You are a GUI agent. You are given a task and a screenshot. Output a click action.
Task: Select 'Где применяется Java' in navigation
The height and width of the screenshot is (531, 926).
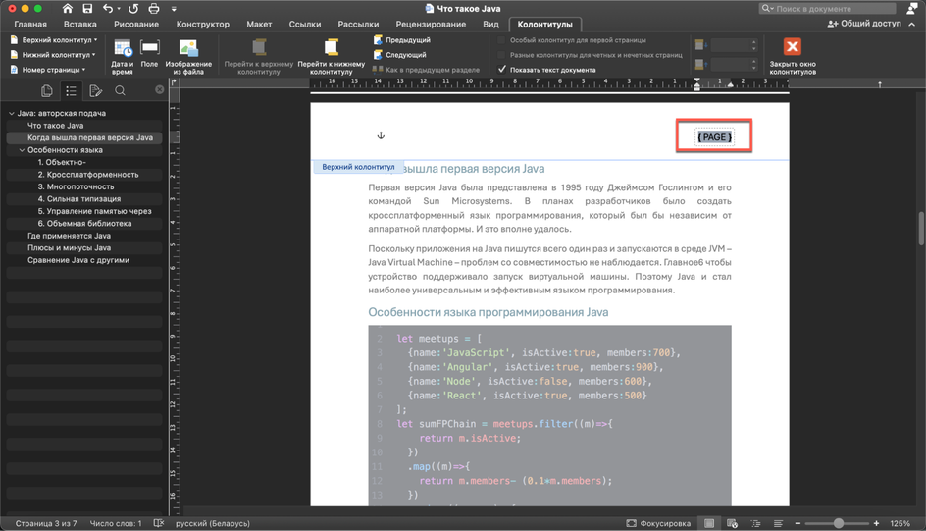point(69,236)
